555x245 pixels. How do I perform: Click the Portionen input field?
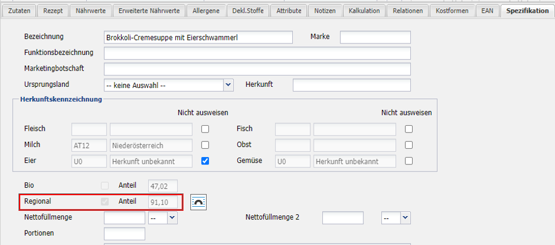click(x=124, y=234)
